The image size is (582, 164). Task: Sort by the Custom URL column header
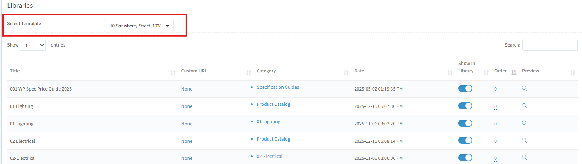coord(194,71)
